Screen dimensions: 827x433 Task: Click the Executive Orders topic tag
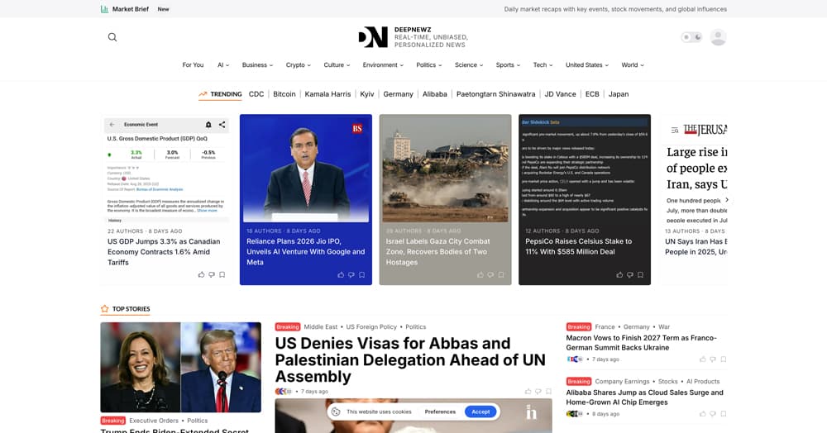tap(154, 421)
